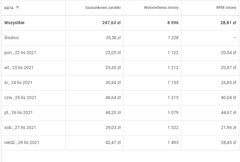Click total earnings value 247,63 zł

click(111, 23)
